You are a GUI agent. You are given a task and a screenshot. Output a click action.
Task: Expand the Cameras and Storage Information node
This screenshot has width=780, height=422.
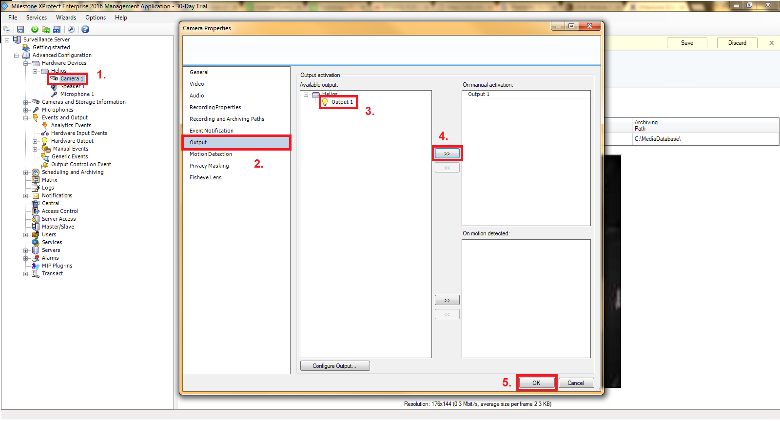tap(25, 102)
